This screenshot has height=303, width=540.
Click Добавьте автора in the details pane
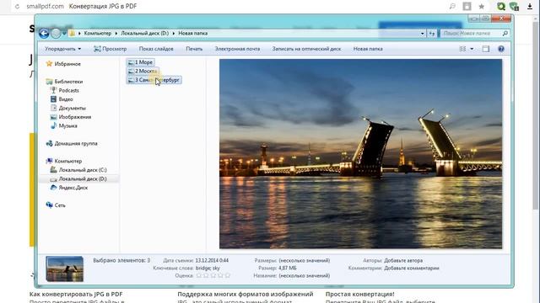[403, 260]
